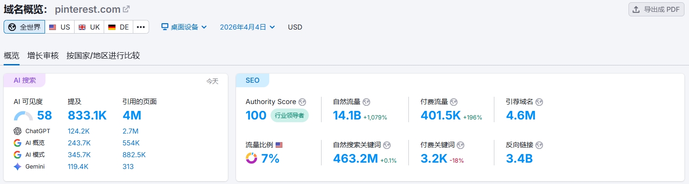Open the 14.1B organic traffic link
The height and width of the screenshot is (184, 689).
point(347,115)
